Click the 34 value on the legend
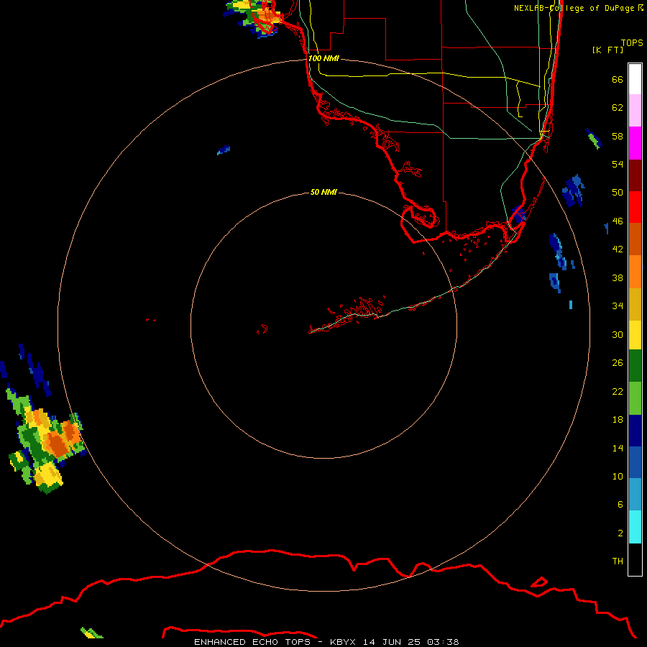This screenshot has height=647, width=647. tap(618, 306)
